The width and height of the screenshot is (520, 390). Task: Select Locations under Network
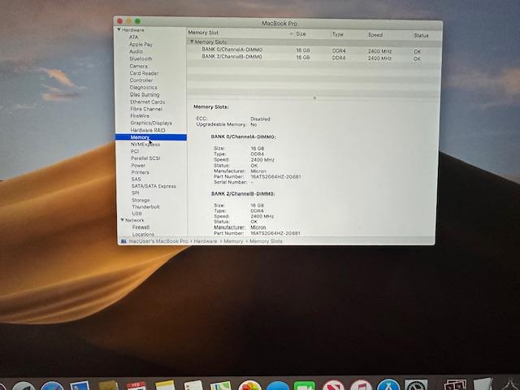click(x=143, y=234)
